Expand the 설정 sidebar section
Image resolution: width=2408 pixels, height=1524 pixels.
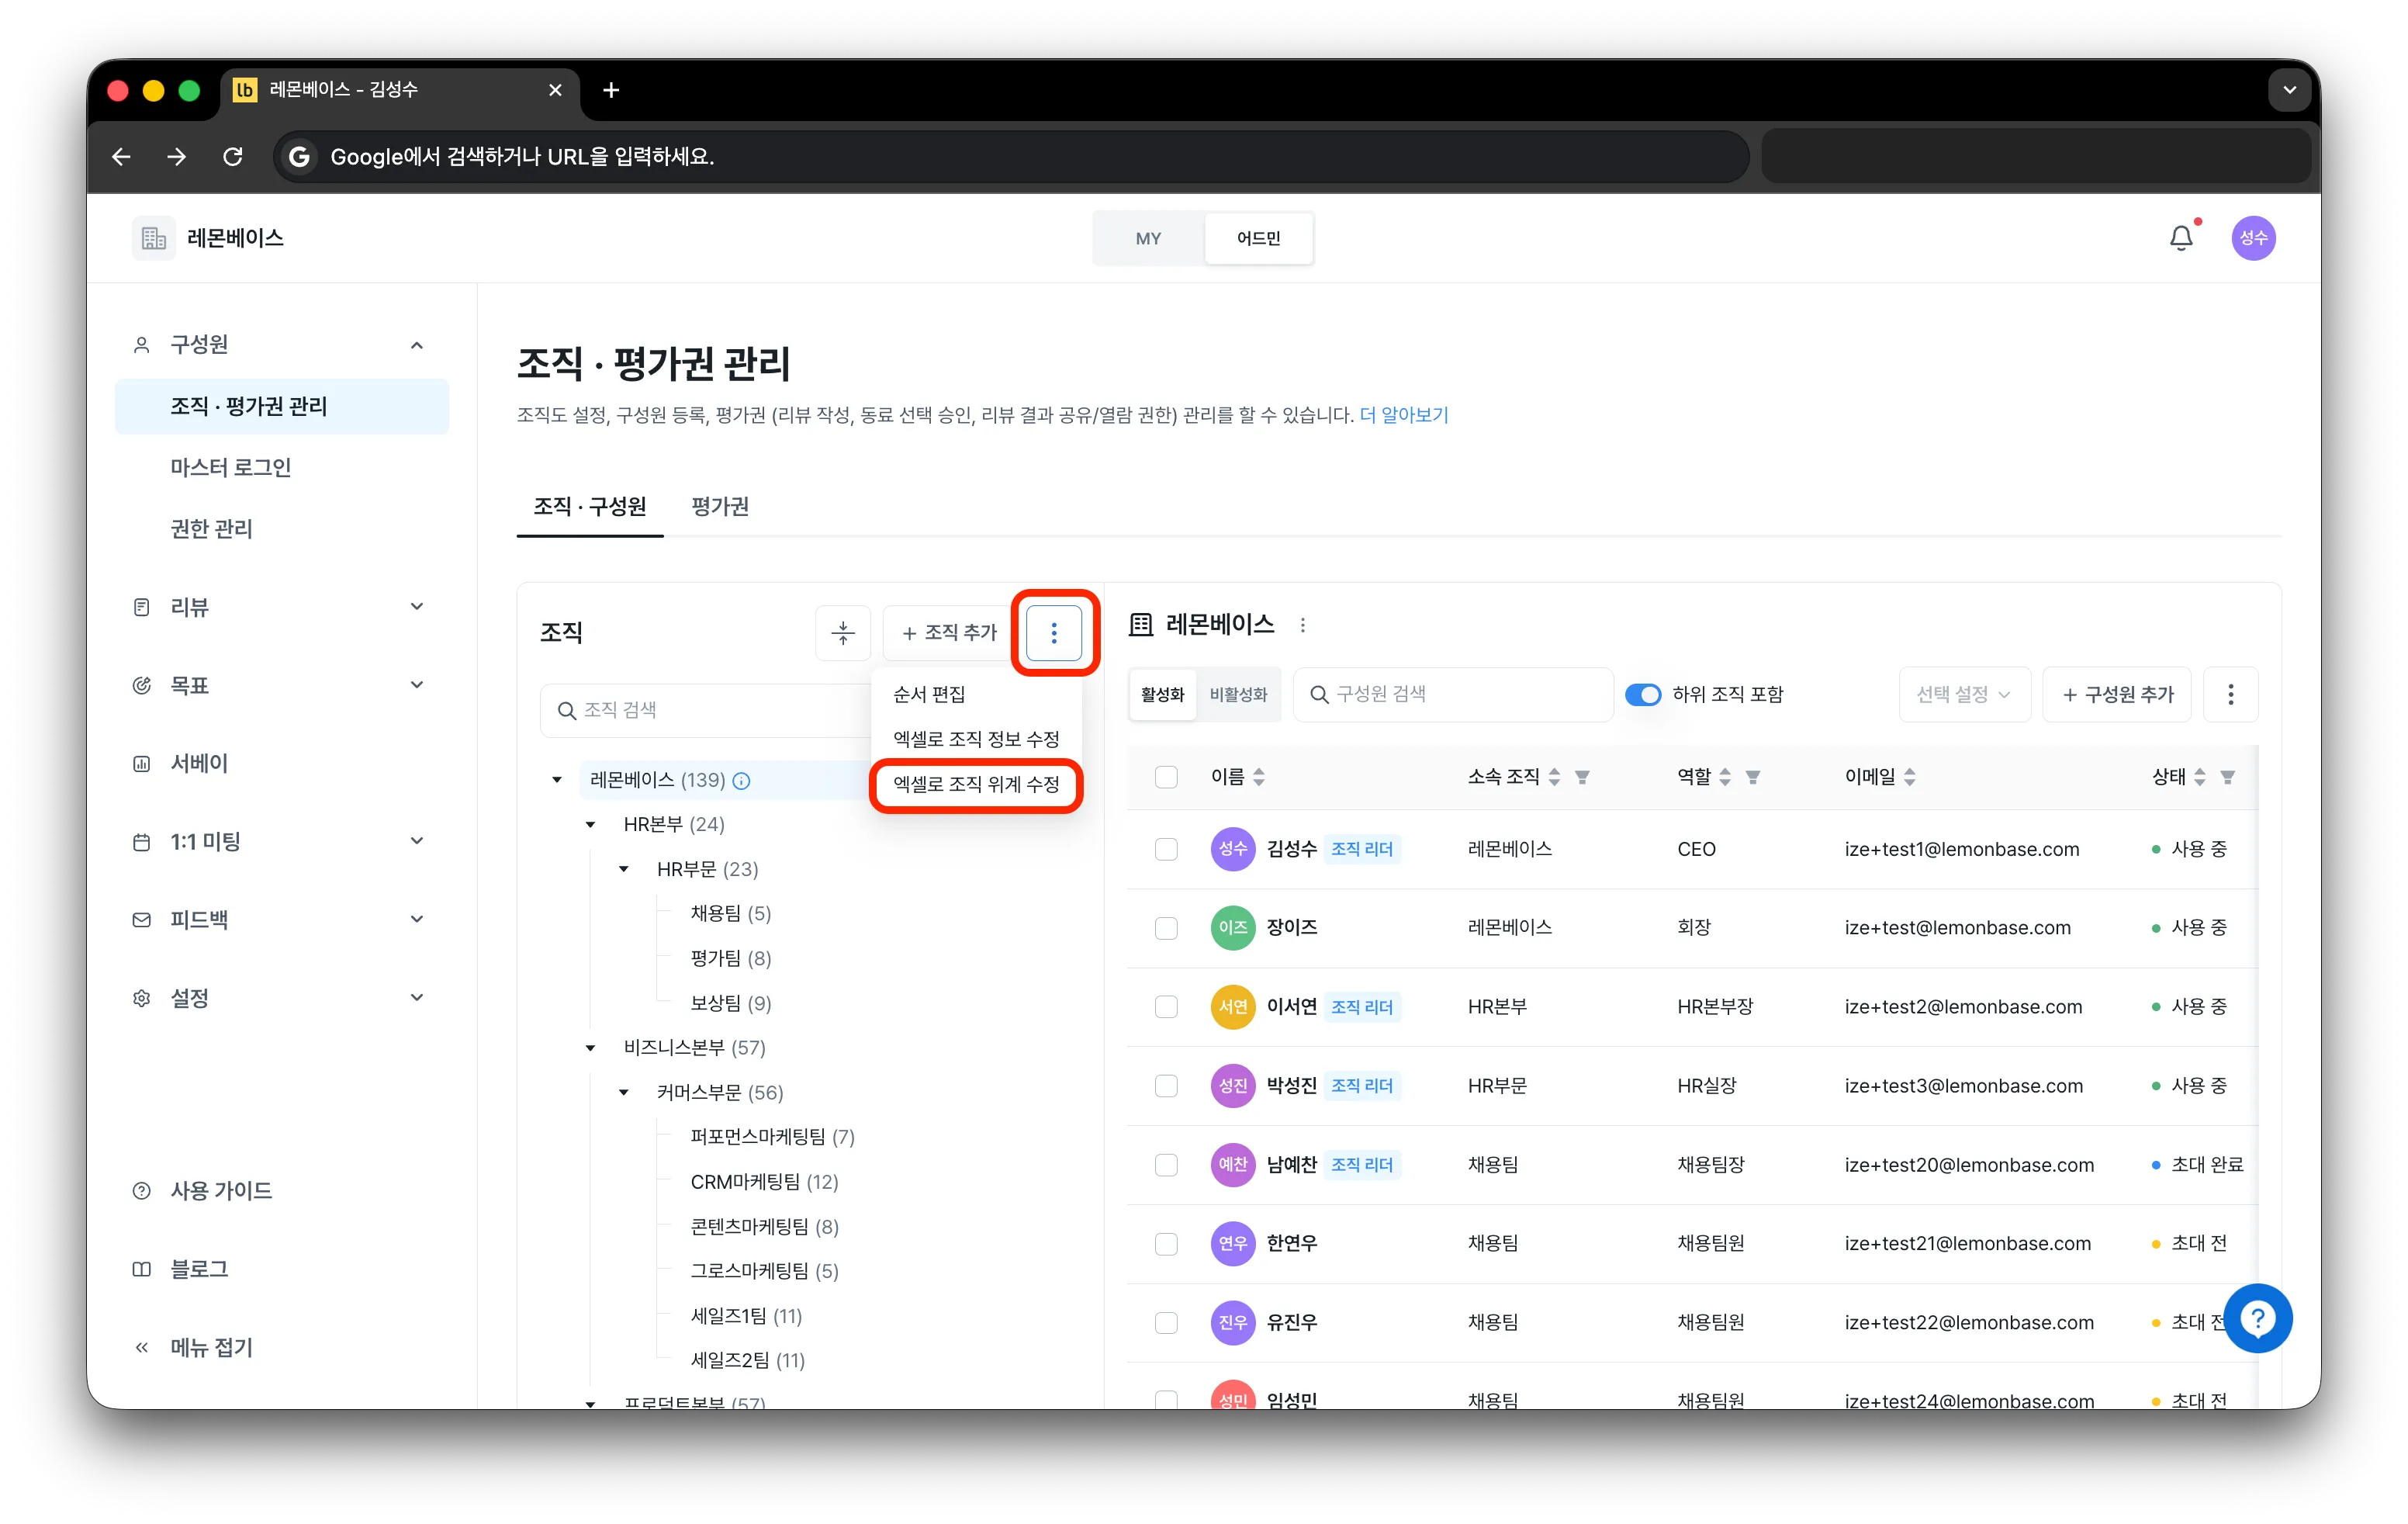[417, 998]
